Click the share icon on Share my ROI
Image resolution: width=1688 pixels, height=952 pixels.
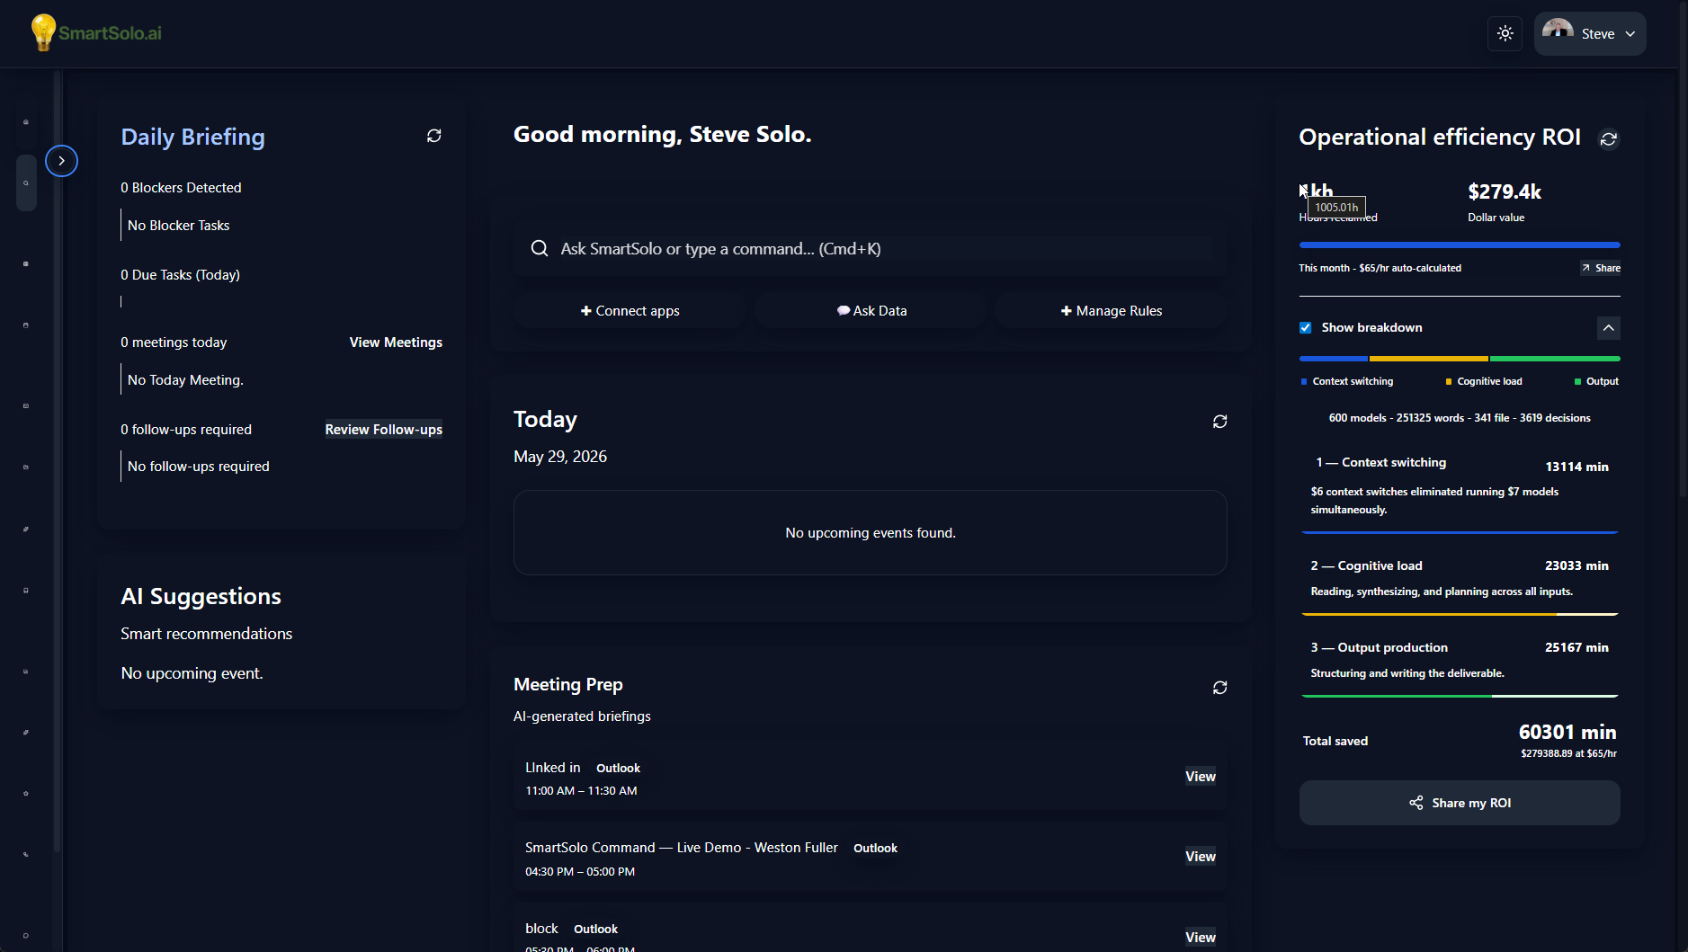coord(1416,803)
